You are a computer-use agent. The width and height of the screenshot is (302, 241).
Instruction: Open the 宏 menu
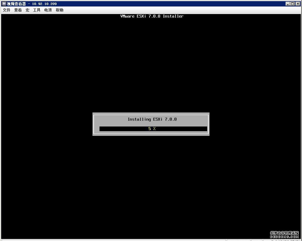[27, 10]
